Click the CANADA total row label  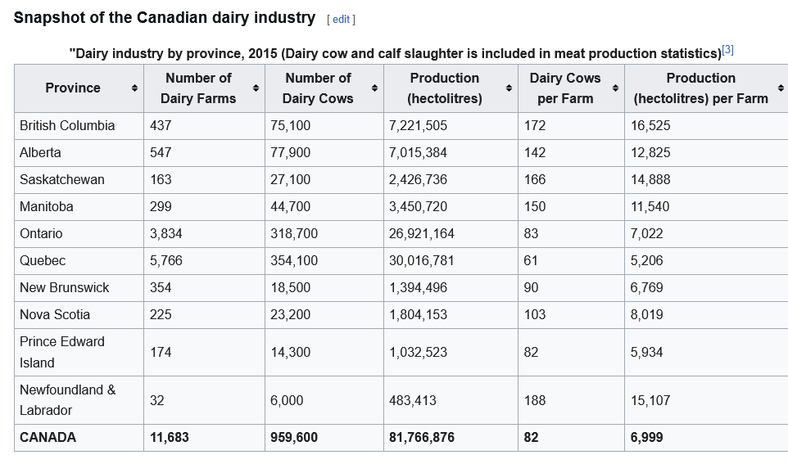coord(48,437)
